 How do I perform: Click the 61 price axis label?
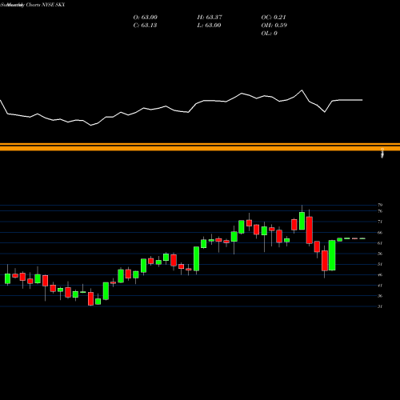[380, 243]
